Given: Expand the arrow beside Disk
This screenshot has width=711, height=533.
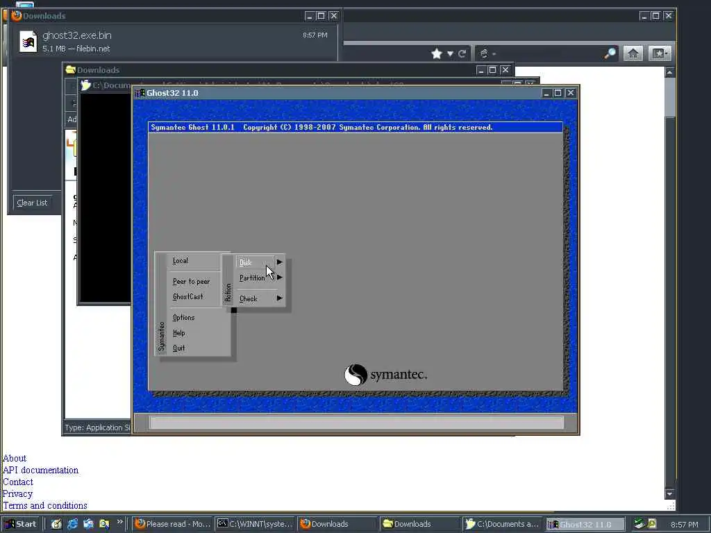Looking at the screenshot, I should pyautogui.click(x=280, y=262).
